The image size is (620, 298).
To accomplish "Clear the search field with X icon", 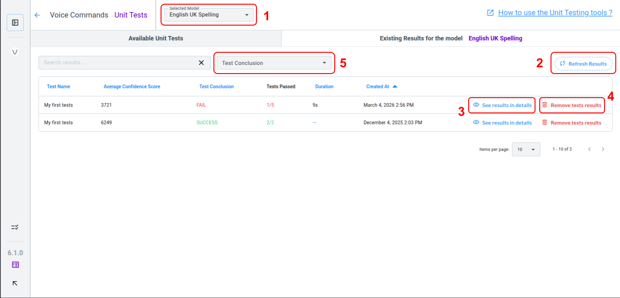I will click(201, 63).
